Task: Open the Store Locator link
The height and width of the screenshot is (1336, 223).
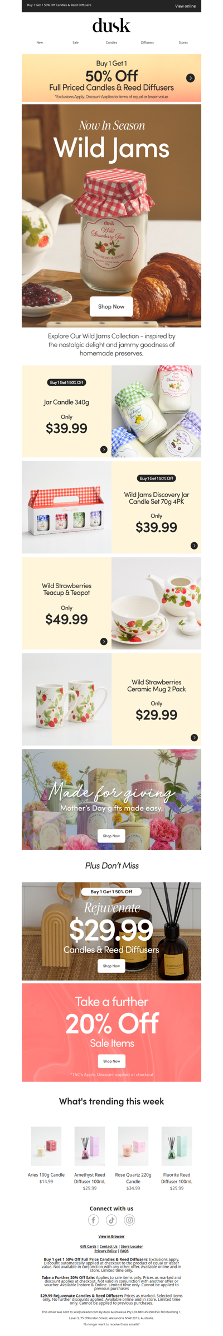Action: tap(132, 1246)
